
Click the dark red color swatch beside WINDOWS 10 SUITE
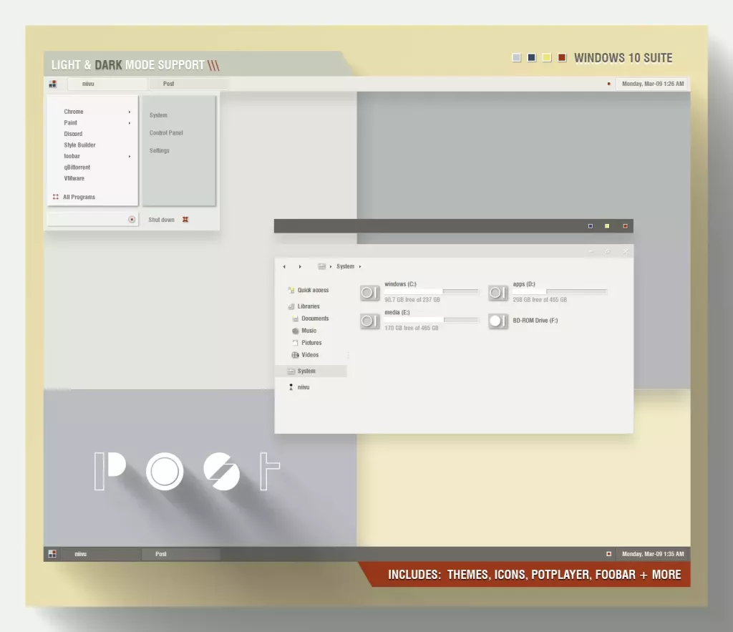[x=562, y=57]
